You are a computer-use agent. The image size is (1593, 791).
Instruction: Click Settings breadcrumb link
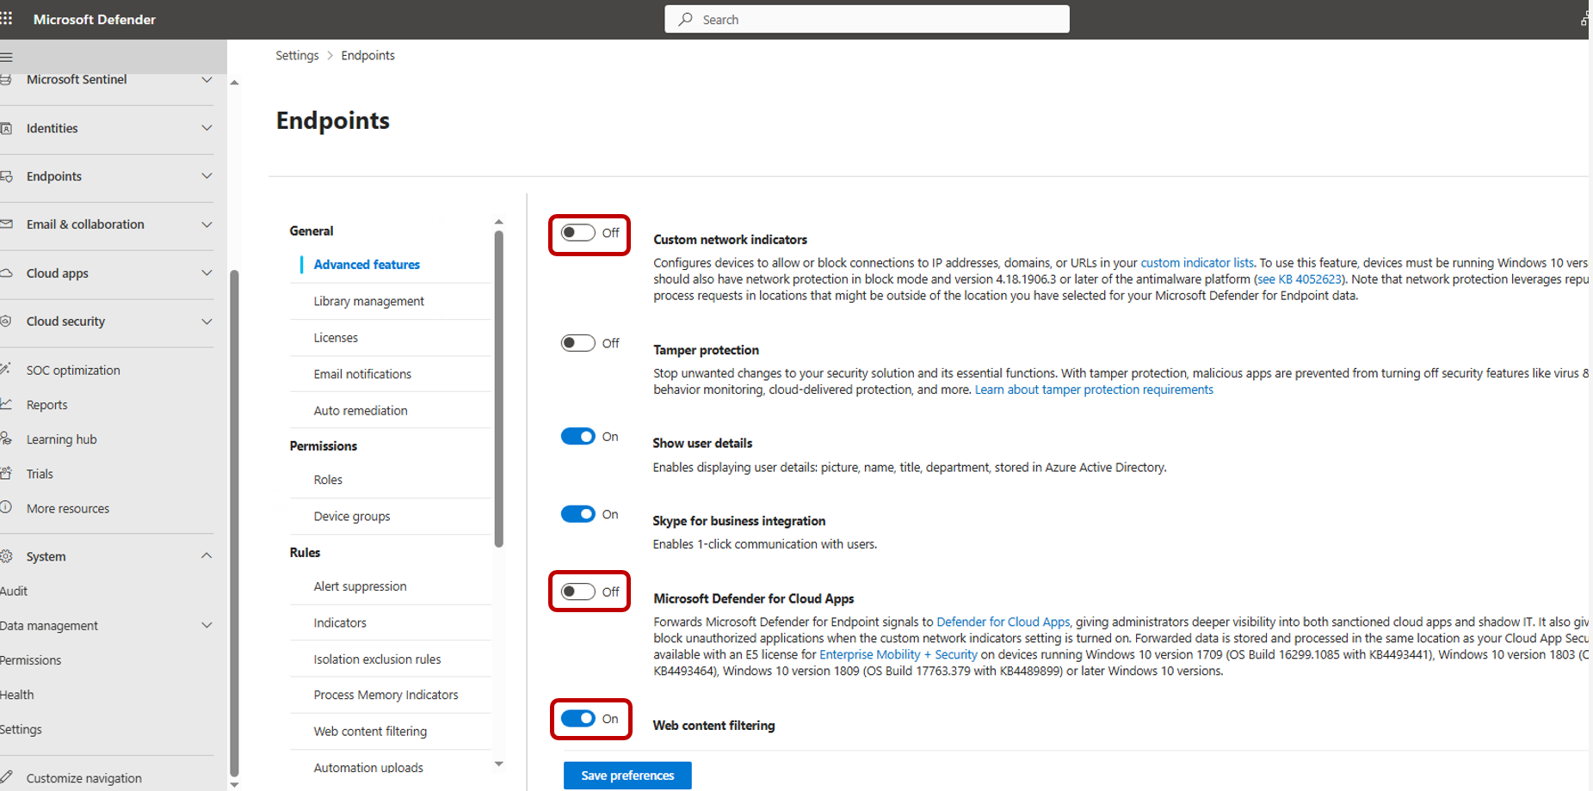(297, 55)
